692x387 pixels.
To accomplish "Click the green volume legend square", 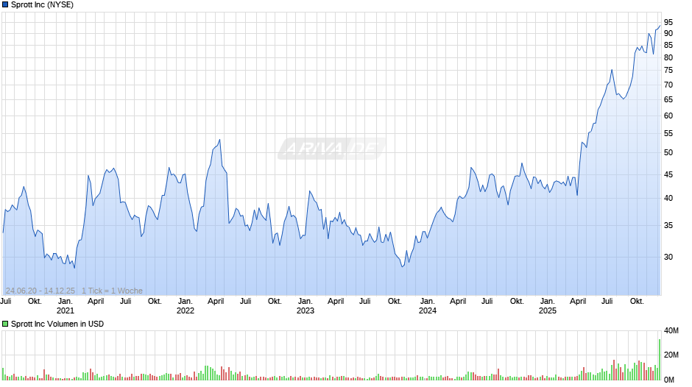I will pyautogui.click(x=5, y=324).
